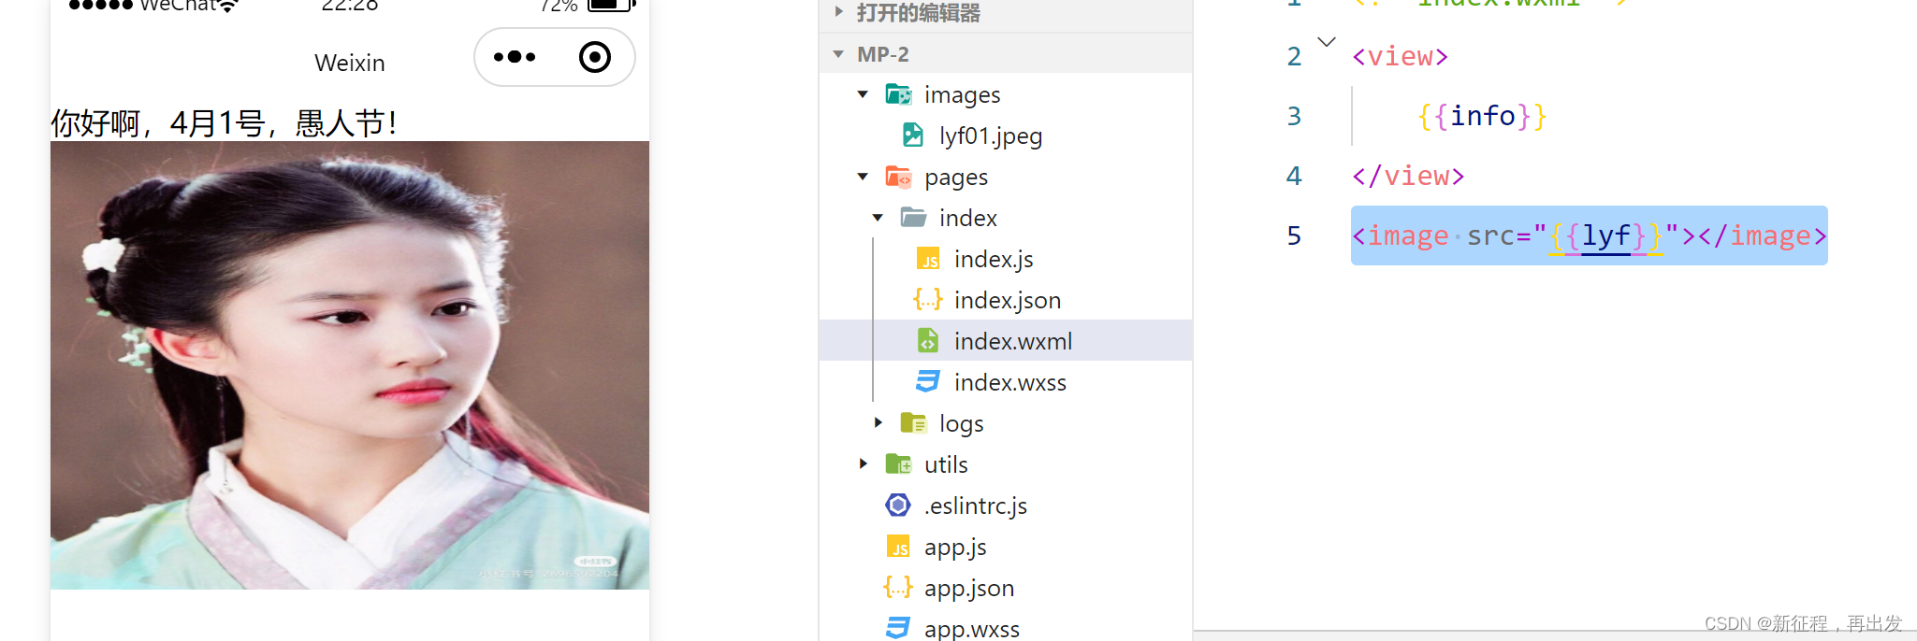Select the logs folder label

point(962,424)
